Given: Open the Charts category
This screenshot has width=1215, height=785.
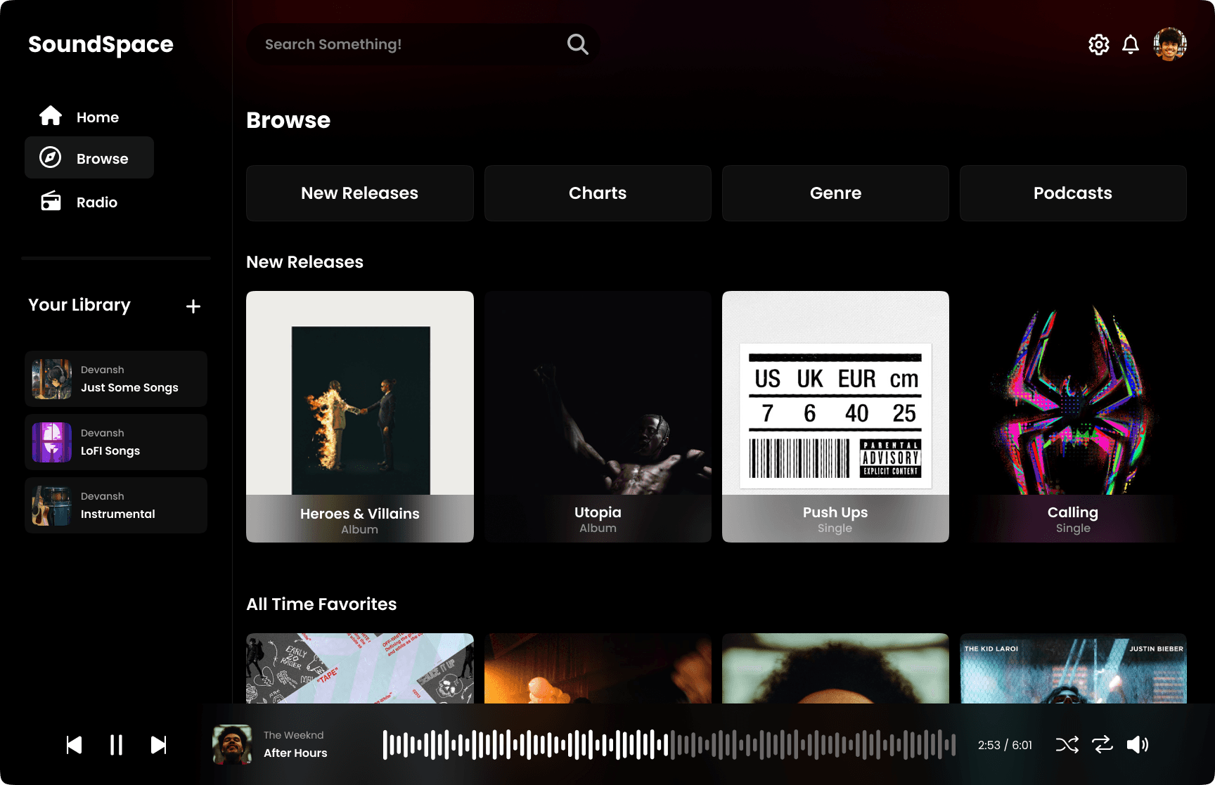Looking at the screenshot, I should pyautogui.click(x=598, y=193).
